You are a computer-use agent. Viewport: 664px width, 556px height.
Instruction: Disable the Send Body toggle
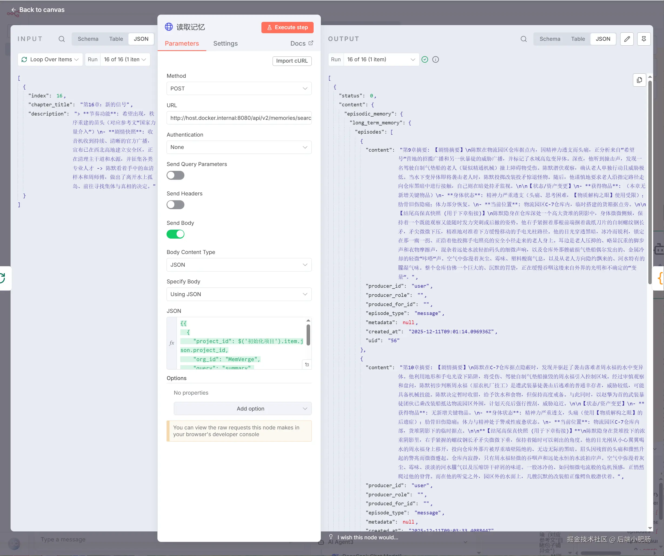(x=175, y=234)
